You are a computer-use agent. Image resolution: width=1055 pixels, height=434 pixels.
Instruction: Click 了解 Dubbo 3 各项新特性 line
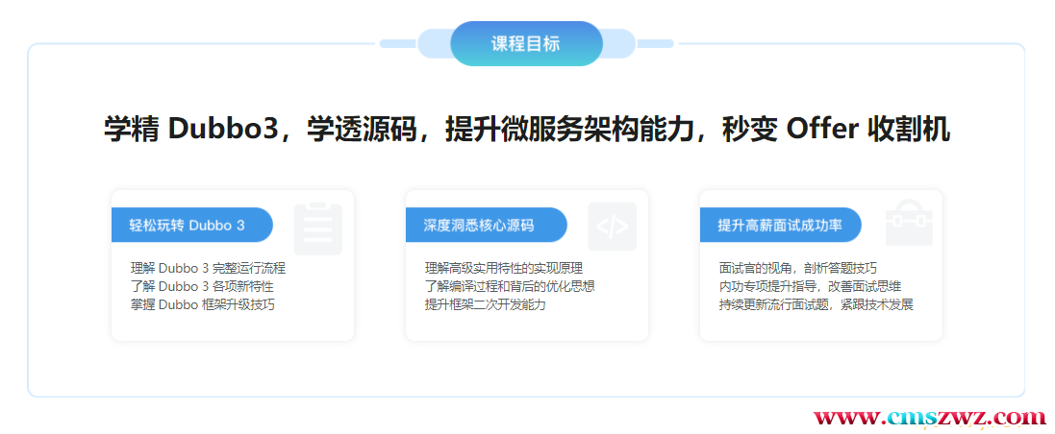pos(202,286)
